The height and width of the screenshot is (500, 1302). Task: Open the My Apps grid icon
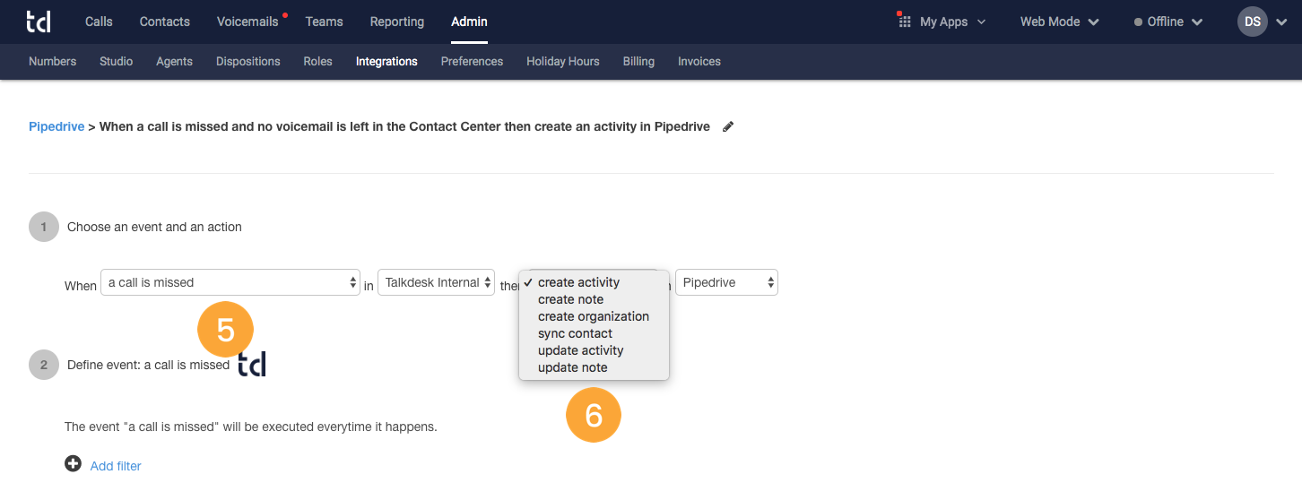905,22
